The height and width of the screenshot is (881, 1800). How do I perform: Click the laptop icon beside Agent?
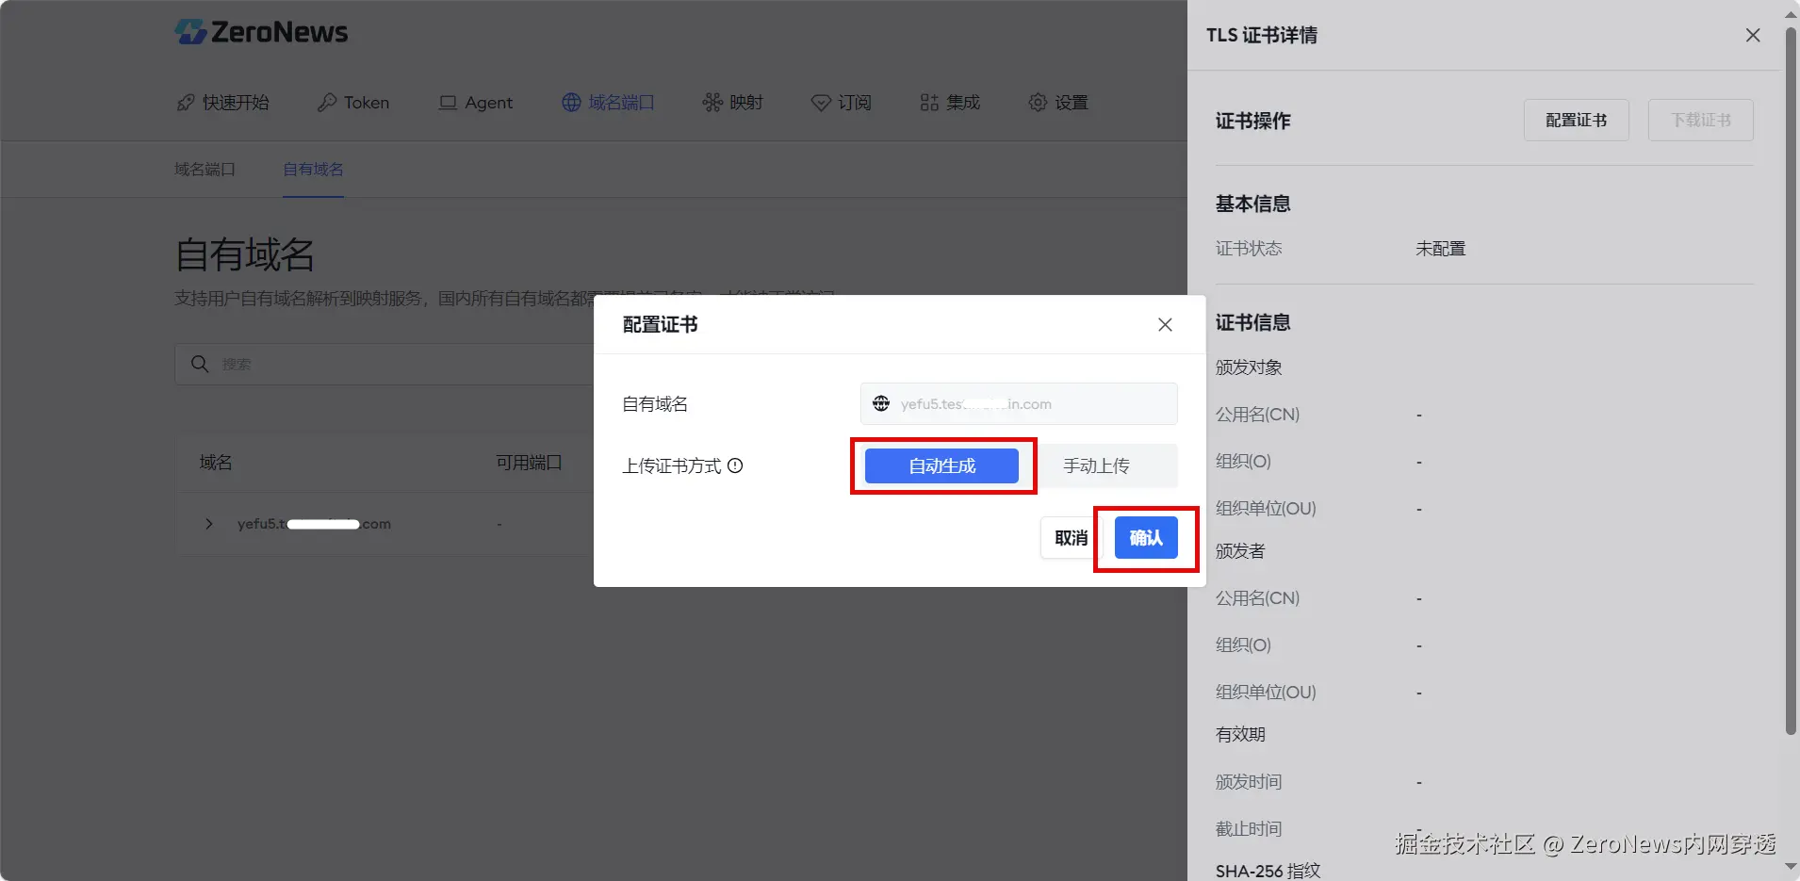coord(448,103)
